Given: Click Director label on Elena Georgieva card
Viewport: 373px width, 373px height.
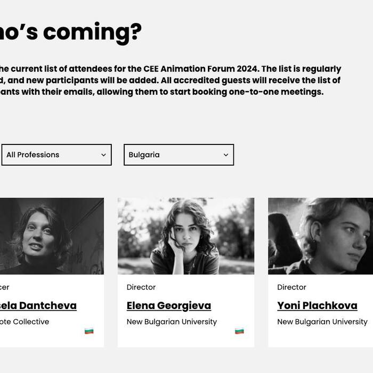Looking at the screenshot, I should [x=141, y=287].
